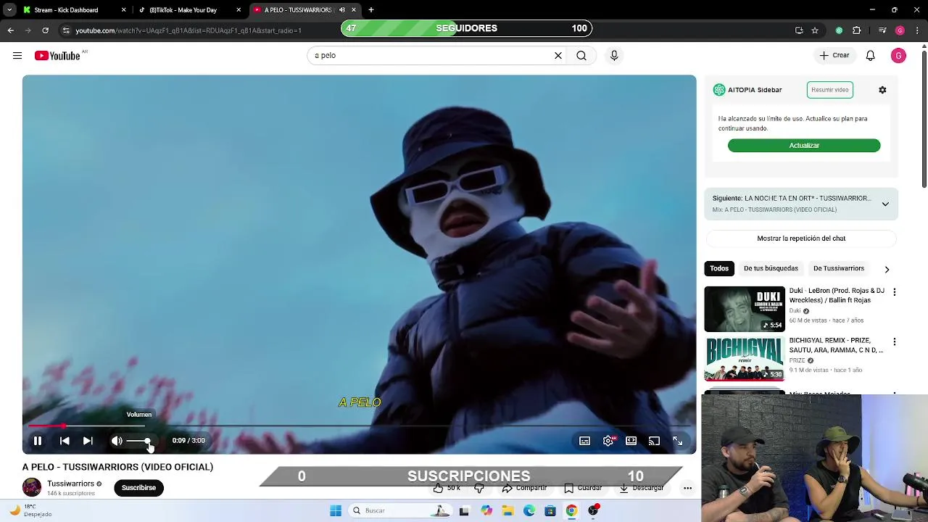The image size is (928, 522).
Task: Open the Duki - LeBron video title
Action: point(837,295)
